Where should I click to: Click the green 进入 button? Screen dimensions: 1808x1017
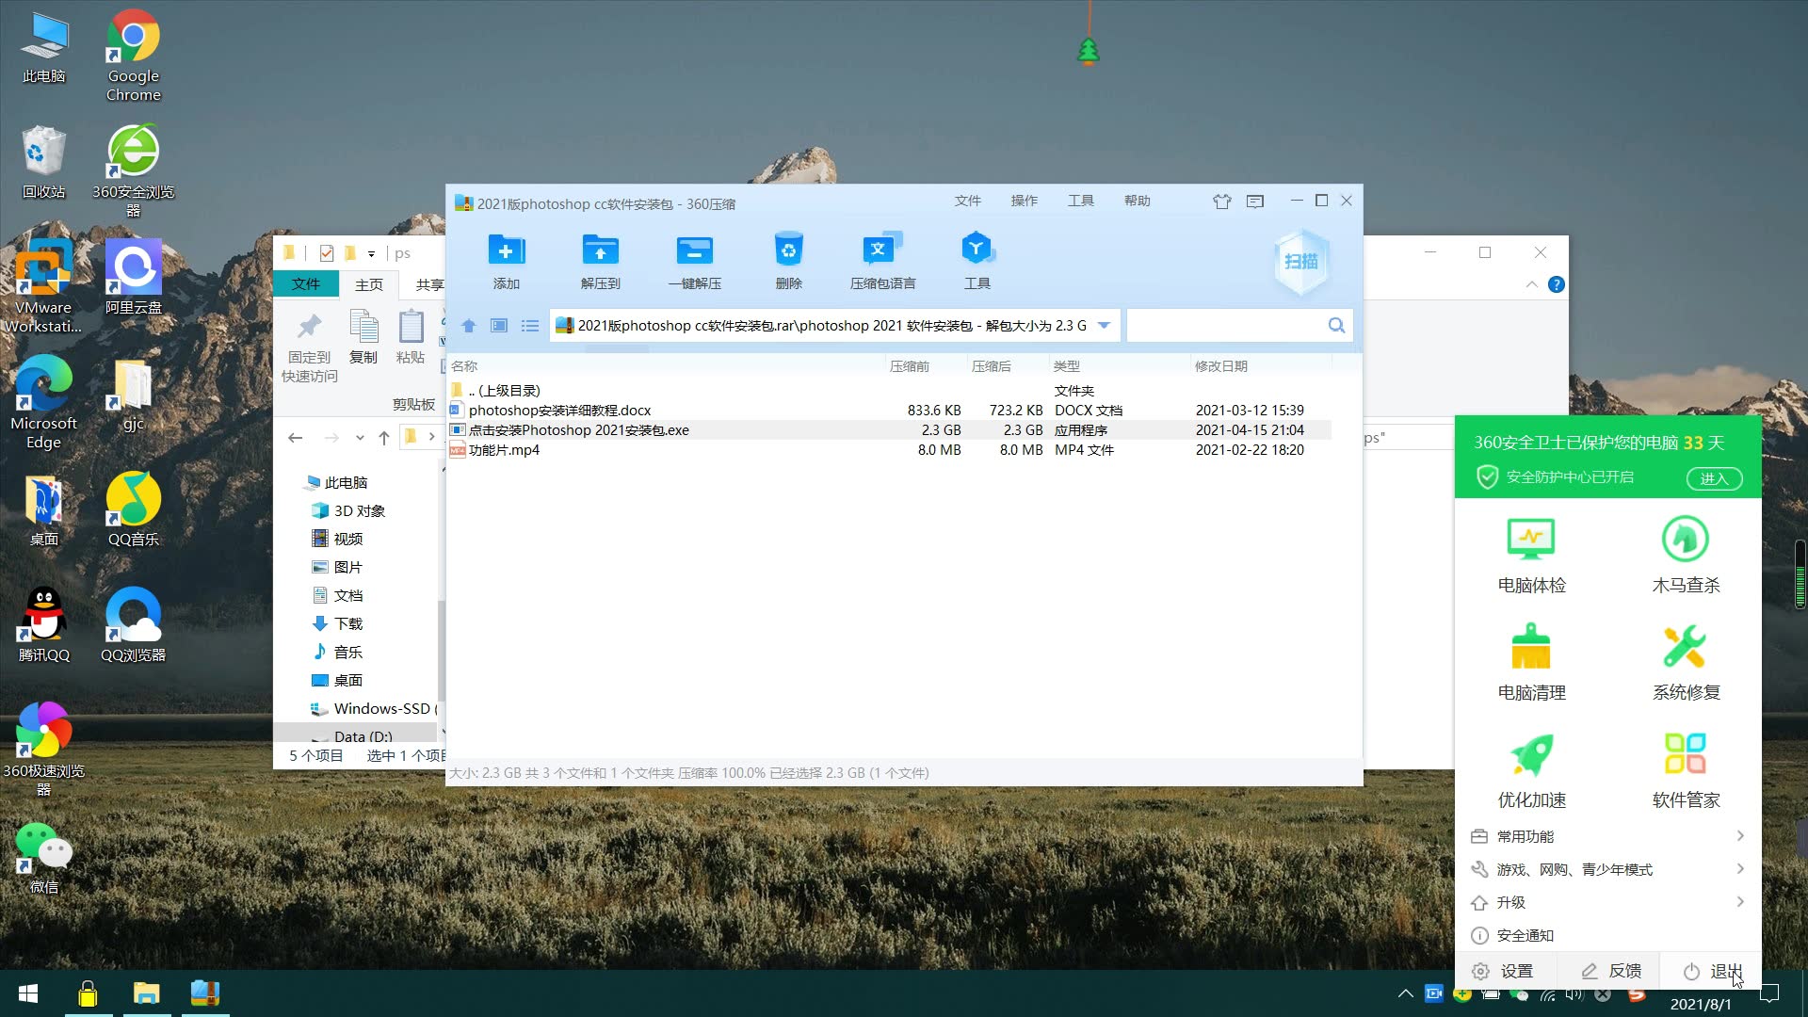1713,478
